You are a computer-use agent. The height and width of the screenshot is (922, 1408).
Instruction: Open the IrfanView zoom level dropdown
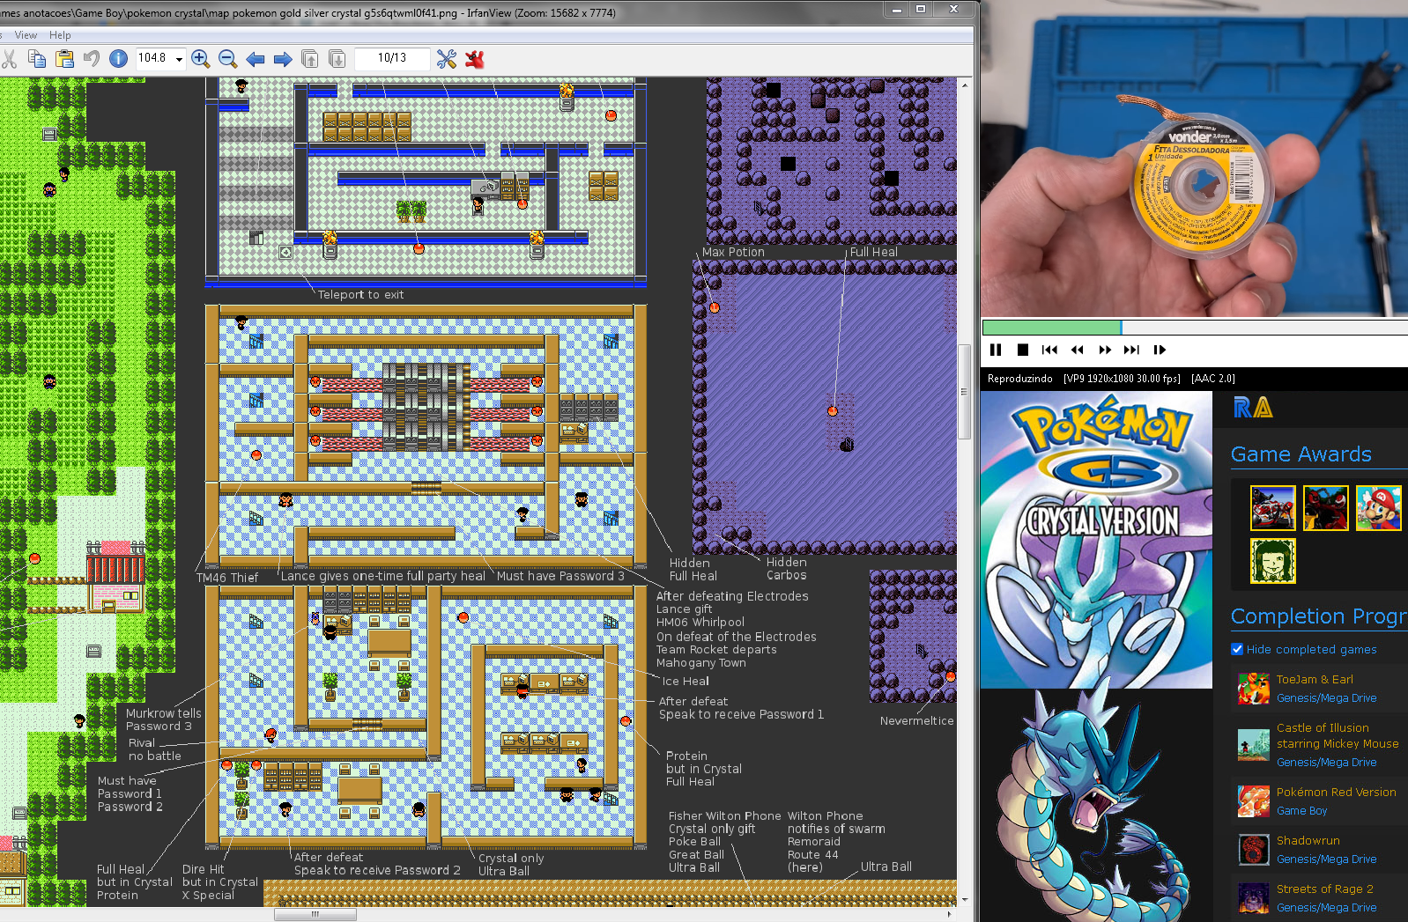(x=179, y=59)
